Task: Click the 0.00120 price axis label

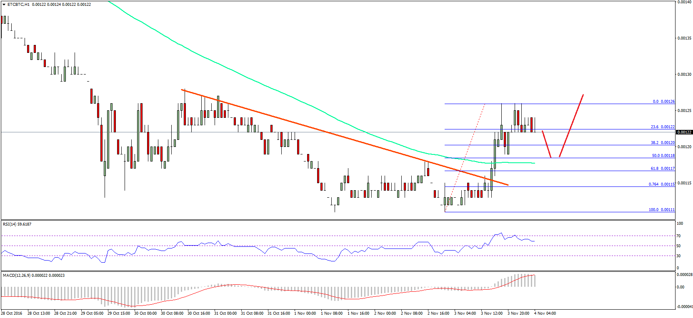Action: pos(684,147)
